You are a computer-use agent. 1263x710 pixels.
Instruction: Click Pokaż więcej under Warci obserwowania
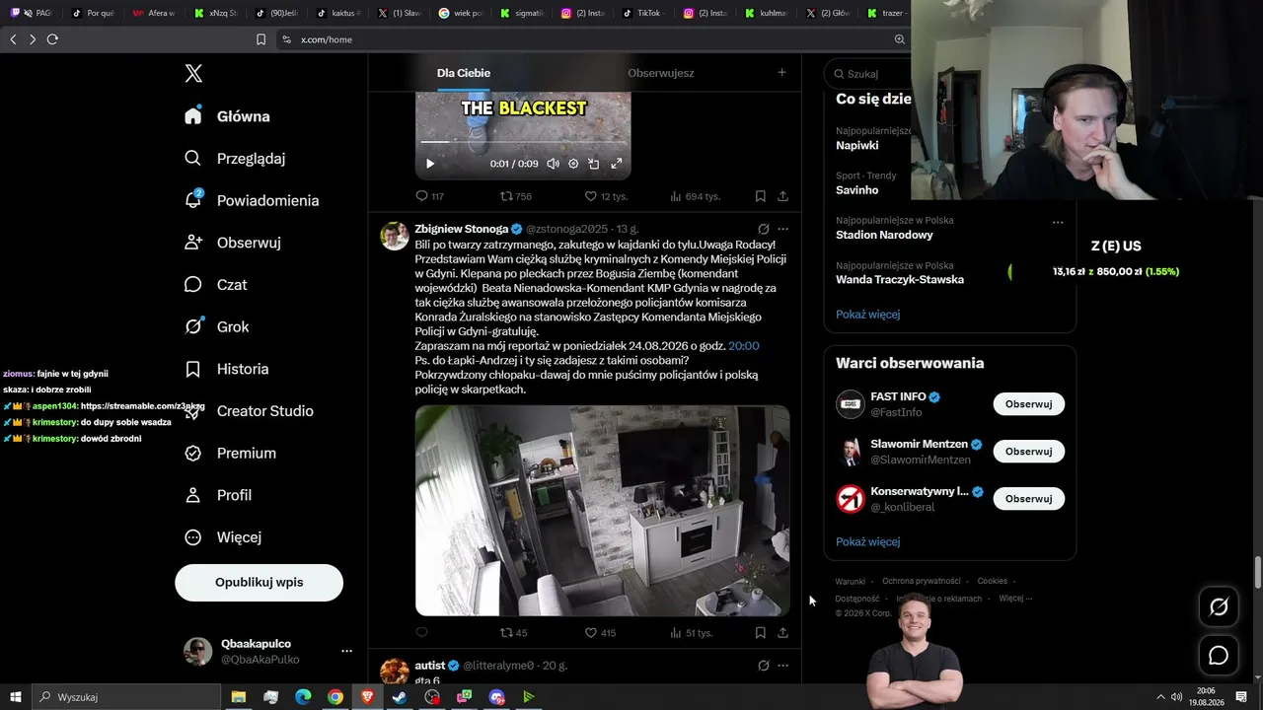(x=867, y=542)
